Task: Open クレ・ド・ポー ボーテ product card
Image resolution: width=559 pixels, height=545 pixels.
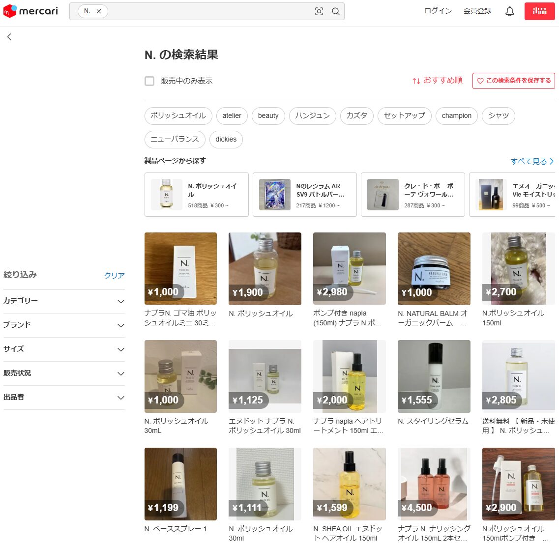Action: 413,195
